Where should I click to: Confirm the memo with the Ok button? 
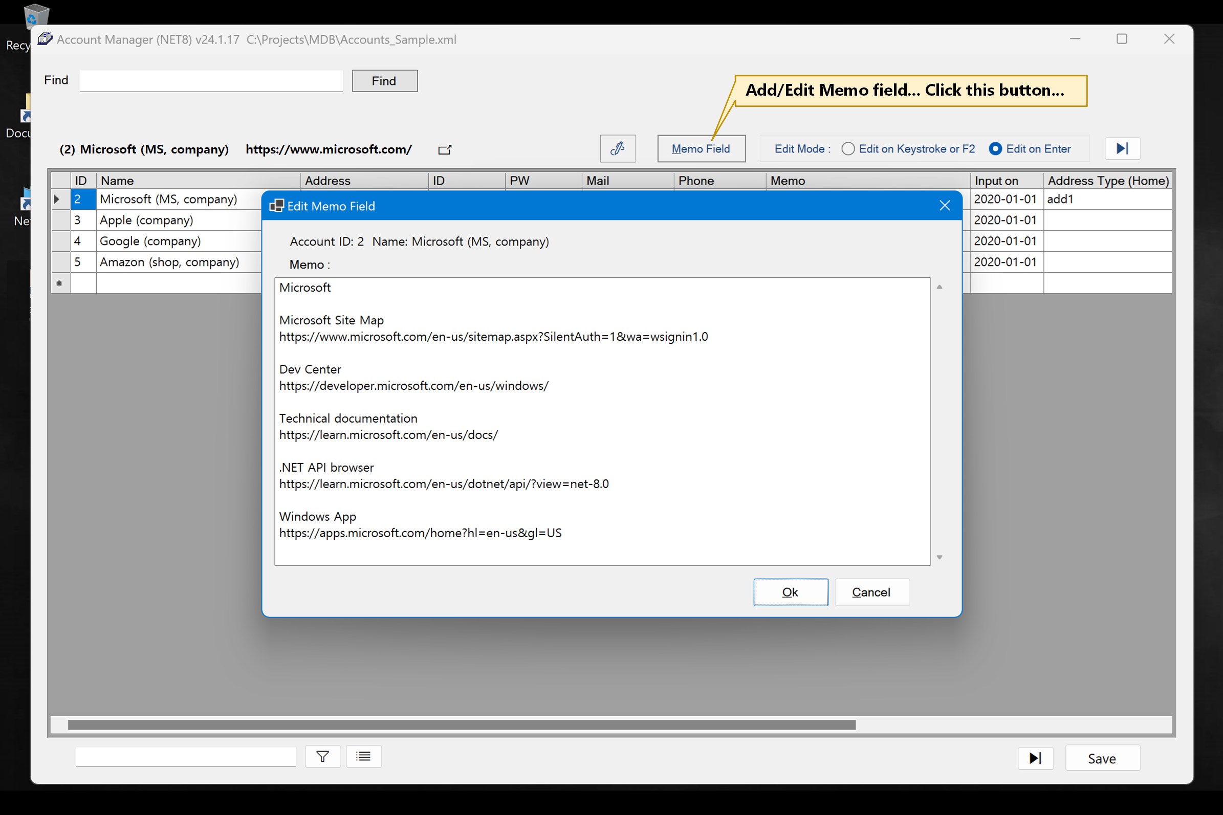pyautogui.click(x=791, y=592)
